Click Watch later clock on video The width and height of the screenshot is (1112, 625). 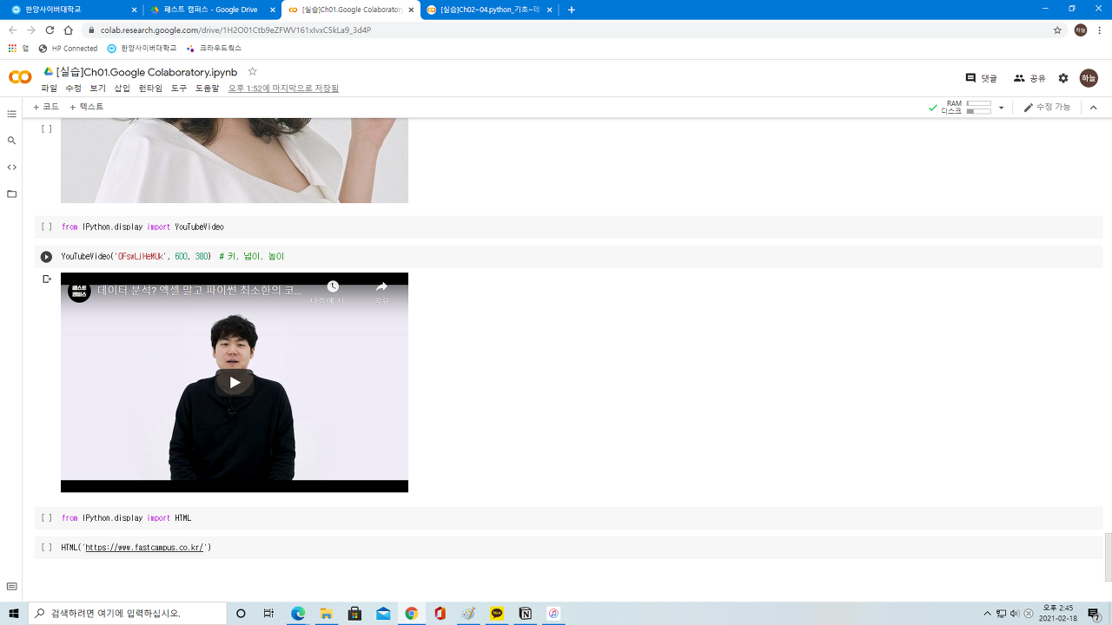tap(333, 286)
